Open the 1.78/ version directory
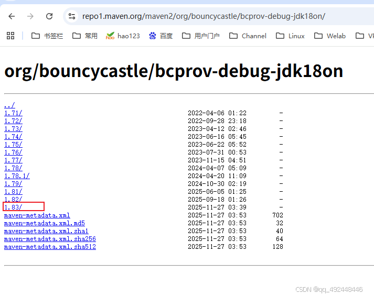374x296 pixels. pyautogui.click(x=13, y=168)
